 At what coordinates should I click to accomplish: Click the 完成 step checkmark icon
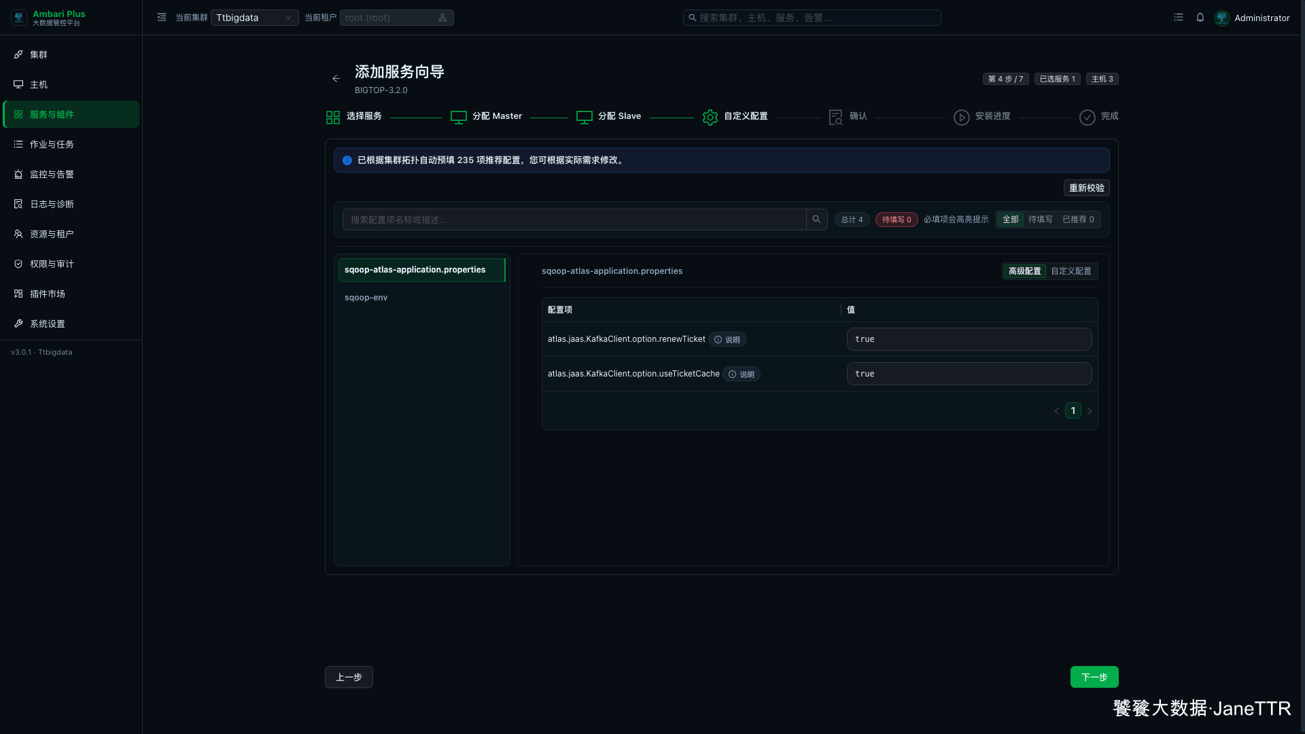(x=1087, y=118)
